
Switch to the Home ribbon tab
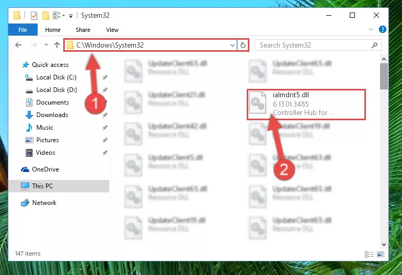[x=53, y=30]
